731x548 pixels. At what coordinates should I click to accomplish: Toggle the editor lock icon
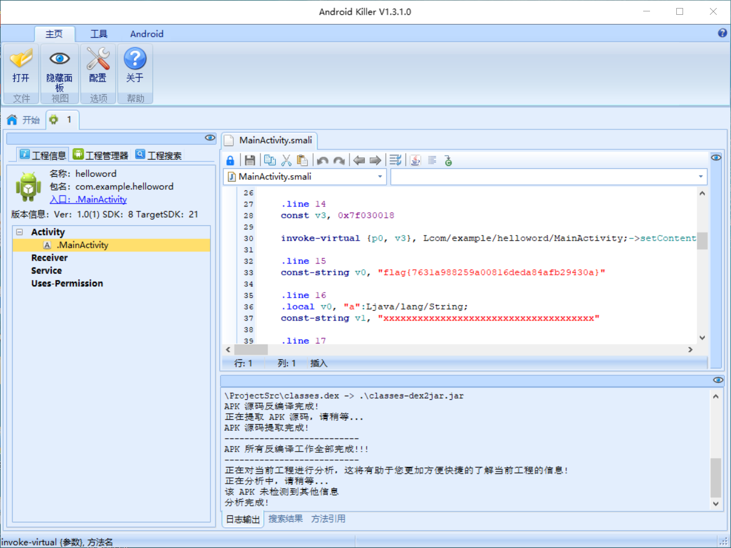[230, 161]
